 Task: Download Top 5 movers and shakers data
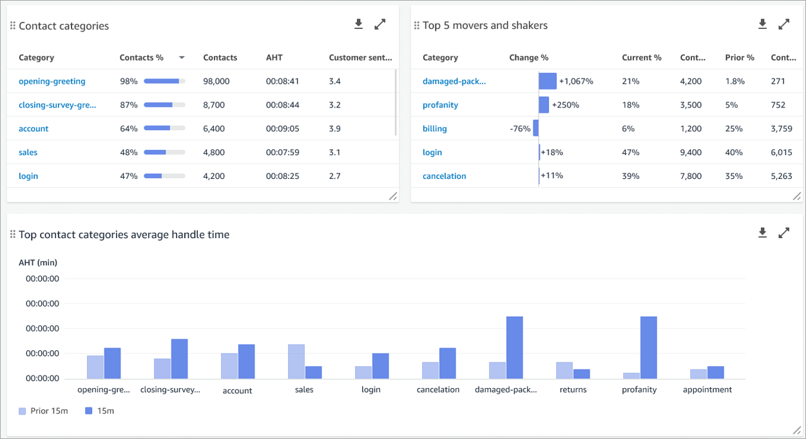pyautogui.click(x=762, y=24)
